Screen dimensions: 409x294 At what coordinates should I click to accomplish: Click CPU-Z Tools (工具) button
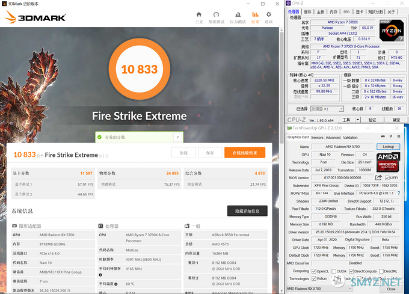coord(346,120)
